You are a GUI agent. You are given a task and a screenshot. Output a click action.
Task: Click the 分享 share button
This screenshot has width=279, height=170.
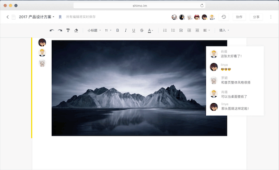coord(256,17)
